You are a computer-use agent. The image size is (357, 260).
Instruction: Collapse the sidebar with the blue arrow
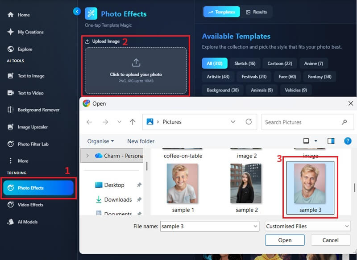coord(77,12)
